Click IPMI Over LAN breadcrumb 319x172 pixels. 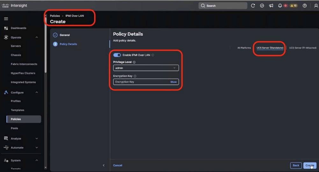[x=75, y=16]
